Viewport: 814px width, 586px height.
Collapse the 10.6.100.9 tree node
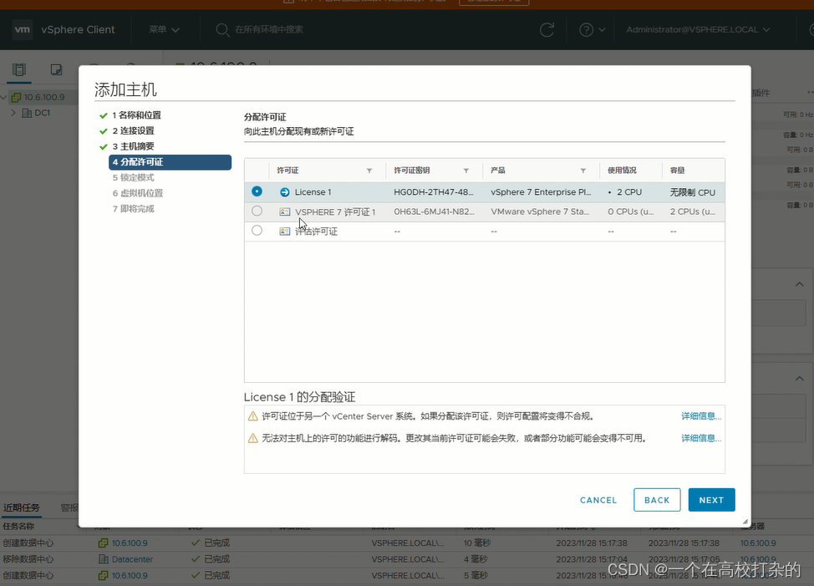[x=3, y=97]
